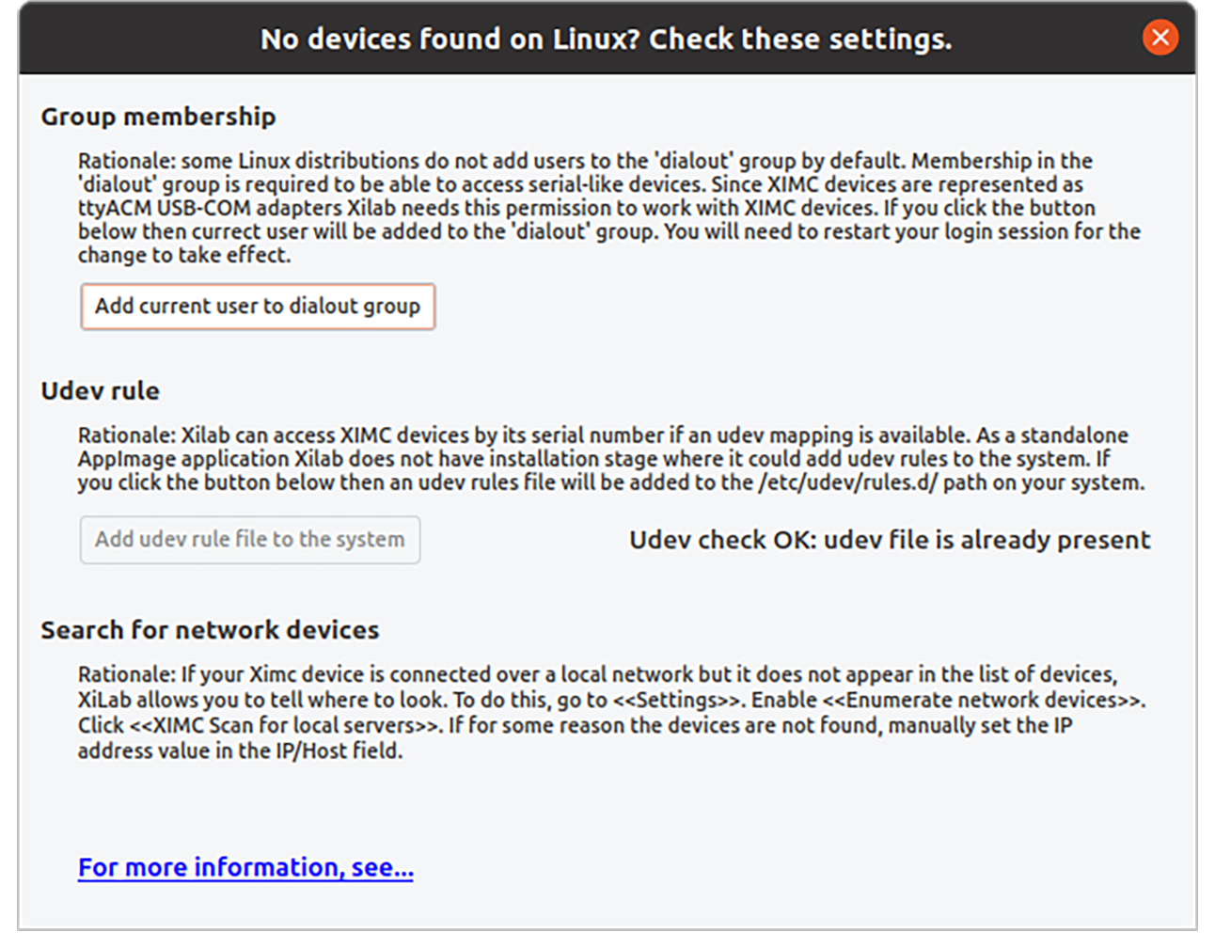Click the network devices rationale paragraph
This screenshot has height=948, width=1215.
click(610, 712)
